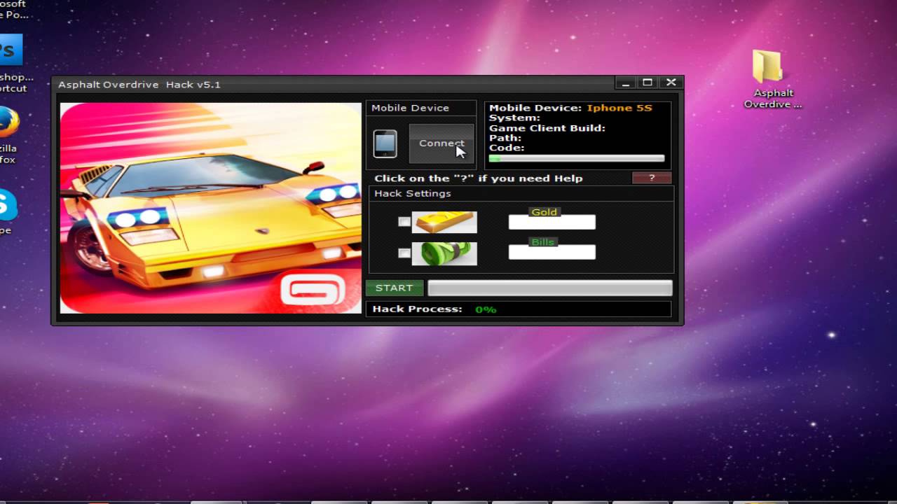Screen dimensions: 897x504
Task: Select the Photoshop shortcut desktop icon
Action: coord(13,64)
